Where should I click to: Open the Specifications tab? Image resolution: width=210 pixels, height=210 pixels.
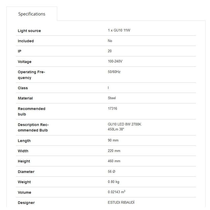(x=32, y=14)
